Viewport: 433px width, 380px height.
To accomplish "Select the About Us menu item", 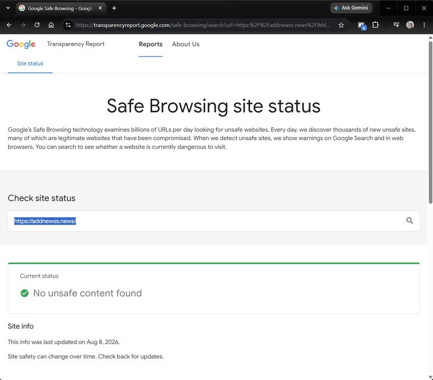I will [185, 44].
